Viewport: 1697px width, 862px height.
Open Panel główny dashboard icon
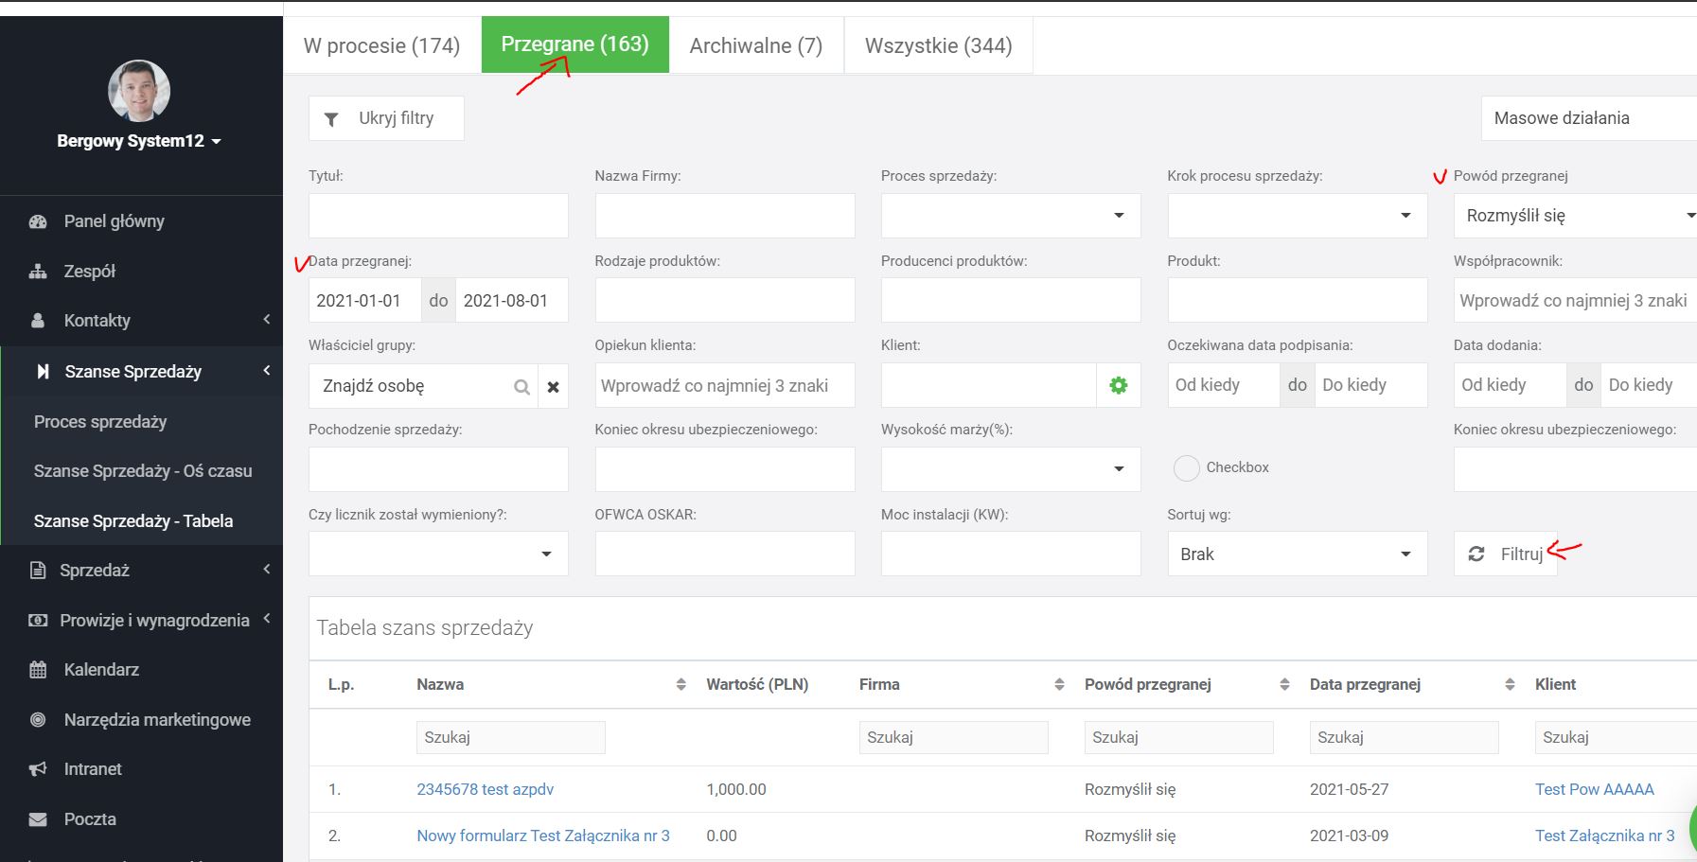coord(38,221)
